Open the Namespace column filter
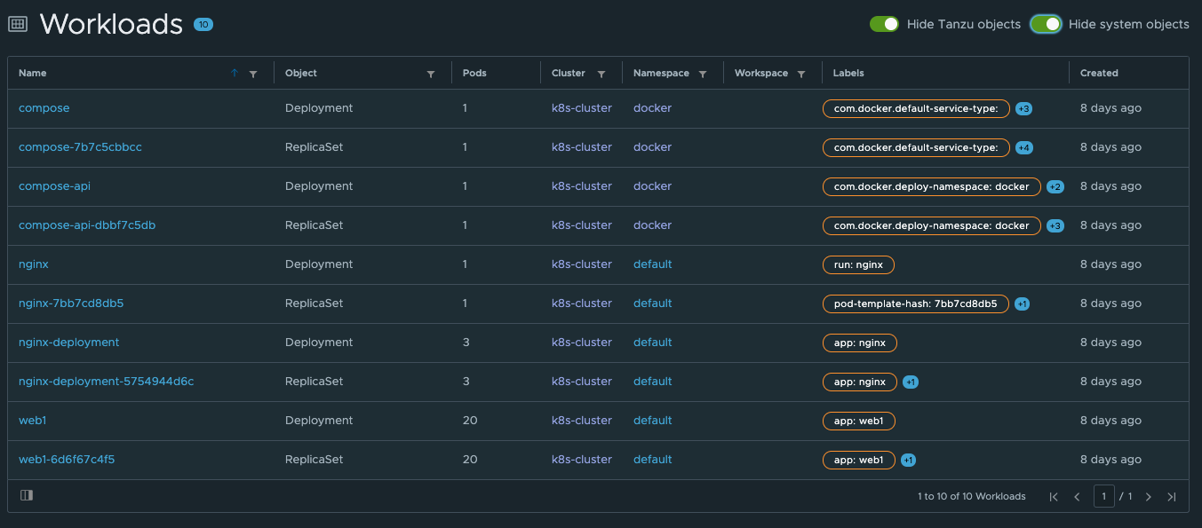This screenshot has width=1202, height=528. tap(703, 74)
